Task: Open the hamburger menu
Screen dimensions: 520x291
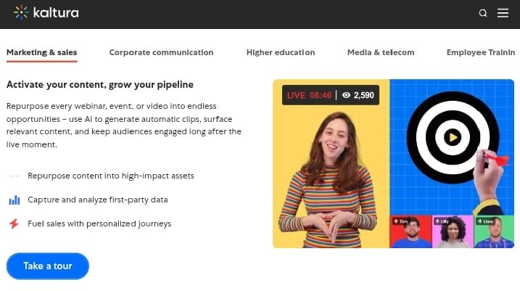Action: (x=503, y=13)
